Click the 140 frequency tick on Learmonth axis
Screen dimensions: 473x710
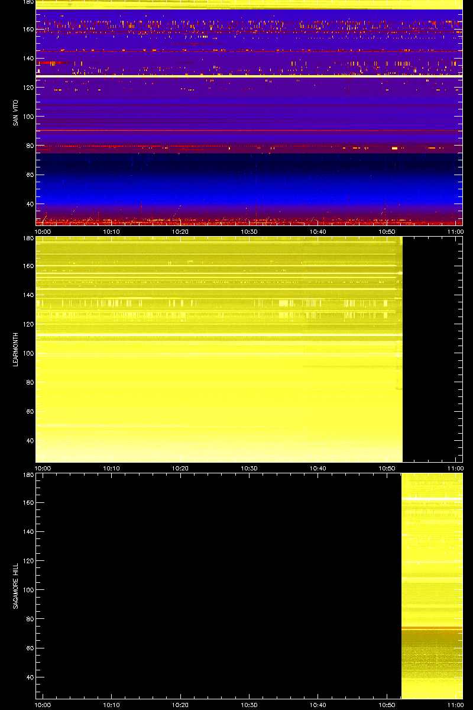(x=27, y=295)
